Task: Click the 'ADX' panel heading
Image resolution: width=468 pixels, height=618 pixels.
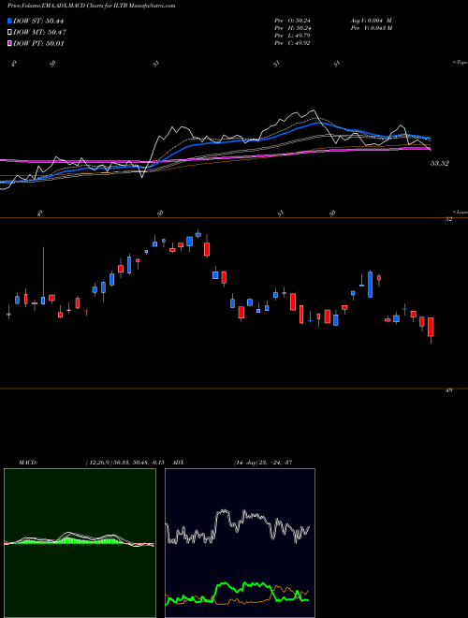Action: (x=178, y=463)
